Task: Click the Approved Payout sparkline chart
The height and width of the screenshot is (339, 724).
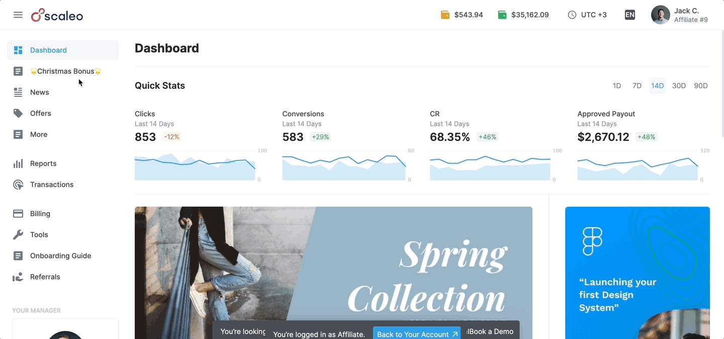Action: pos(638,166)
